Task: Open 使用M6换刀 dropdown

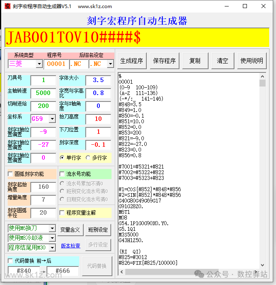Action: 52,228
